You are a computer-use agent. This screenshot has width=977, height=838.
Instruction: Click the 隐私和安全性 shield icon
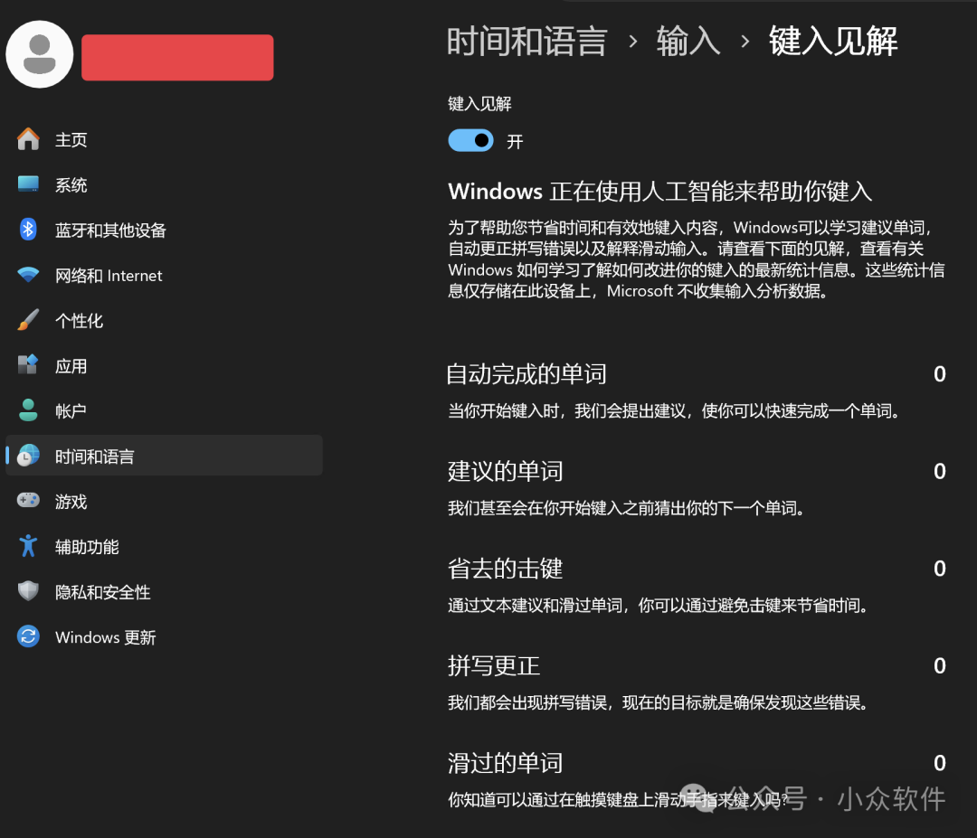click(x=30, y=591)
